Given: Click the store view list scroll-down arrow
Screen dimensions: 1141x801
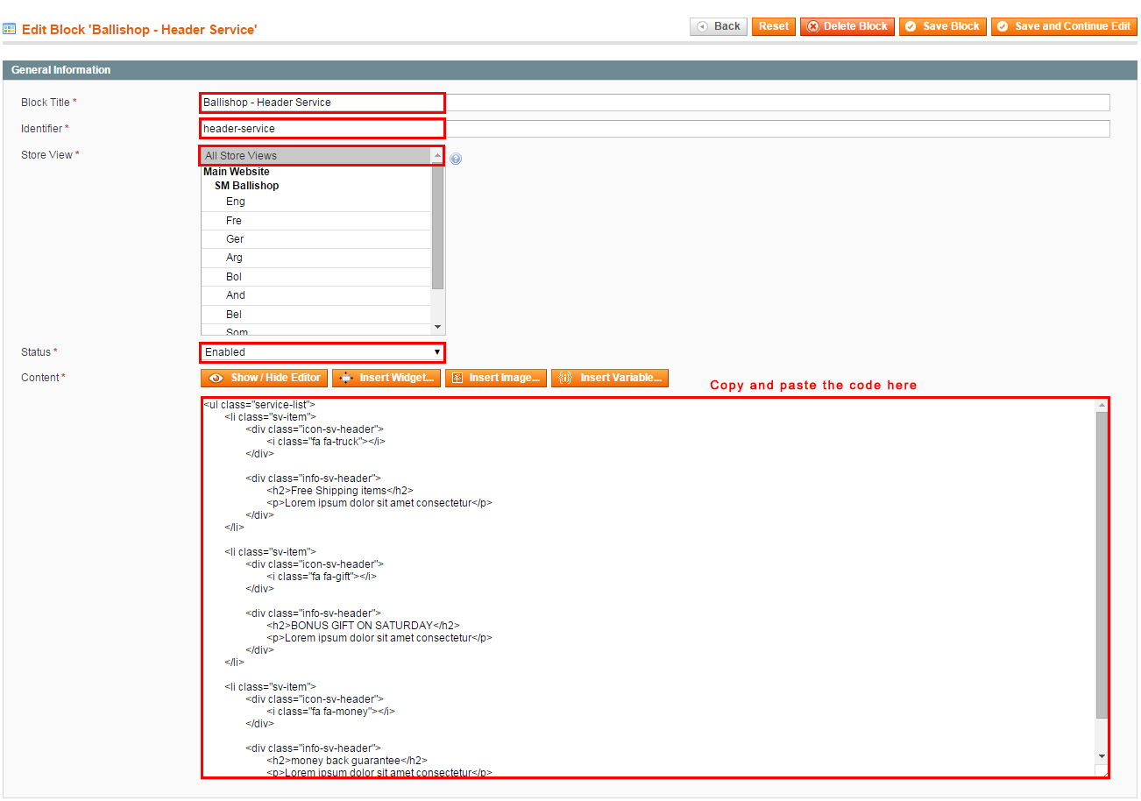Looking at the screenshot, I should pyautogui.click(x=438, y=327).
